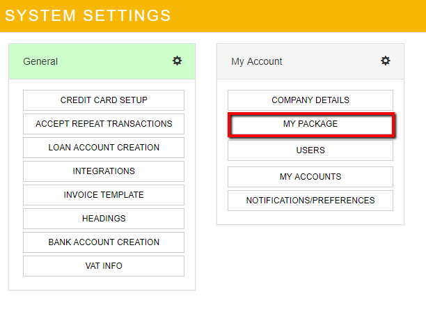
Task: Click the General panel header label
Action: point(40,61)
